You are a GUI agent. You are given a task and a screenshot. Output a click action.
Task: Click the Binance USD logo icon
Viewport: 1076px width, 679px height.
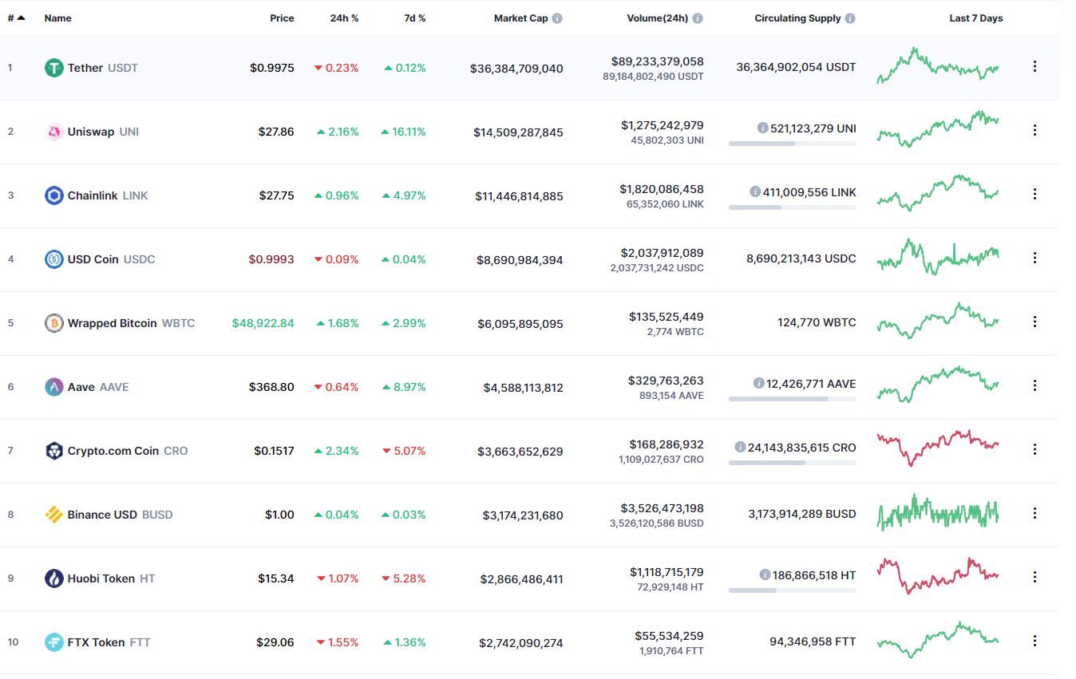pos(53,515)
